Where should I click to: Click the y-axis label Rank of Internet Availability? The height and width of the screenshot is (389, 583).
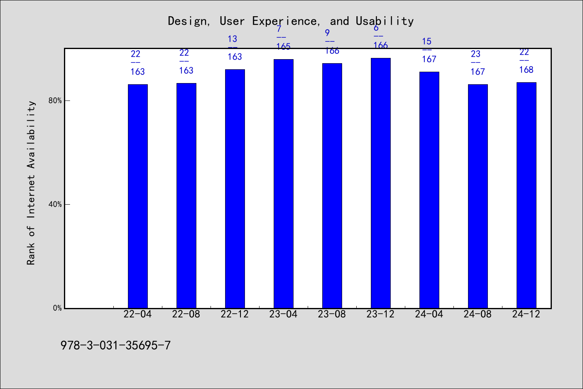[x=31, y=183]
